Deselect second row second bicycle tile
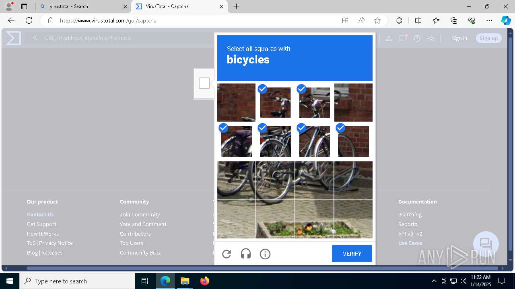Viewport: 515px width, 289px height. pos(275,141)
